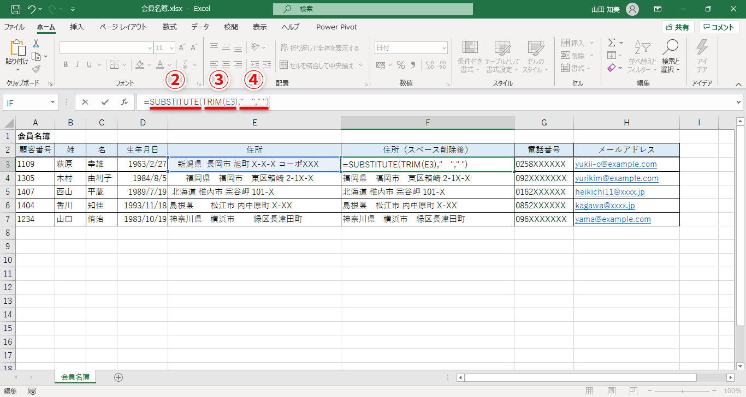Collapse the ribbon with the chevron

click(x=738, y=83)
